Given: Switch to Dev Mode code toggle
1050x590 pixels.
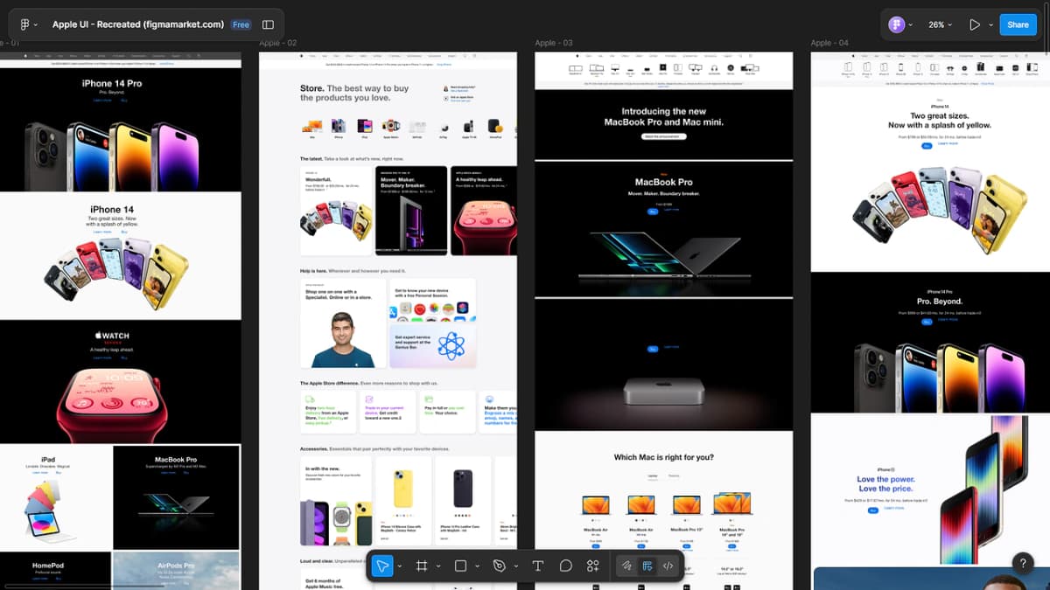Looking at the screenshot, I should [x=668, y=566].
